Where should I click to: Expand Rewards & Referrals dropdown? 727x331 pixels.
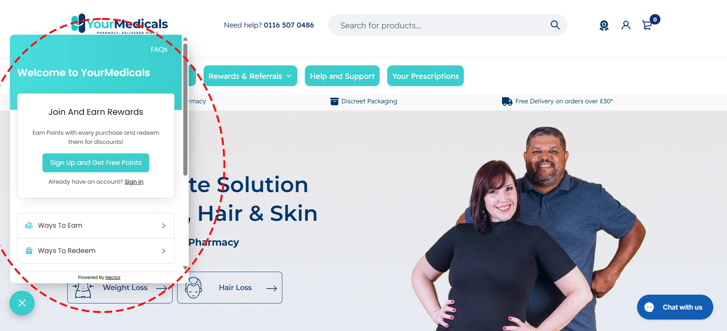250,76
